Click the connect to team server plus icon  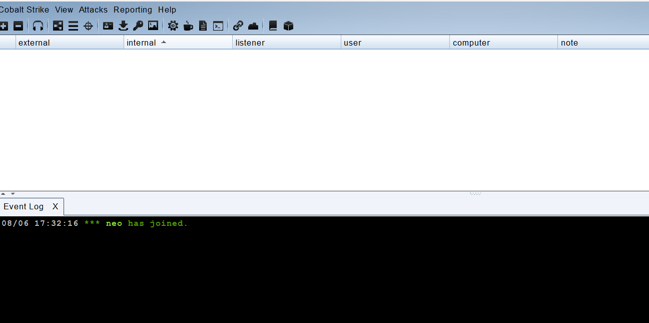pyautogui.click(x=4, y=26)
